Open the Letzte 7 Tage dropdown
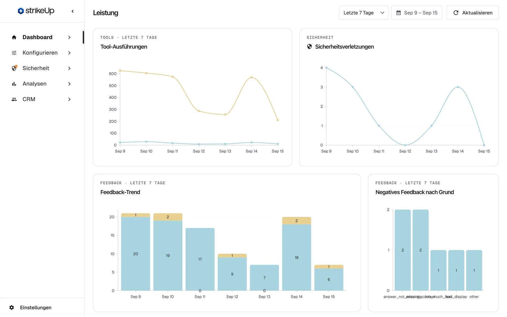Image resolution: width=507 pixels, height=317 pixels. [364, 13]
